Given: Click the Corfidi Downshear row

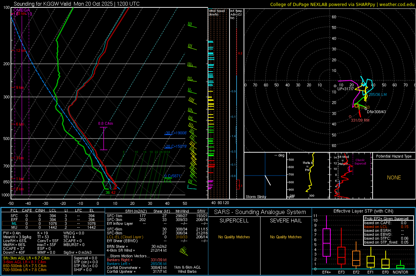Looking at the screenshot, I should click(x=137, y=268).
